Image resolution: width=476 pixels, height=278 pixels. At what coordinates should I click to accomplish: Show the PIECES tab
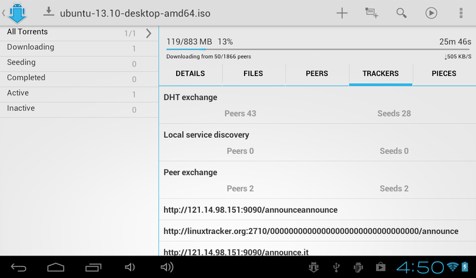pos(444,74)
